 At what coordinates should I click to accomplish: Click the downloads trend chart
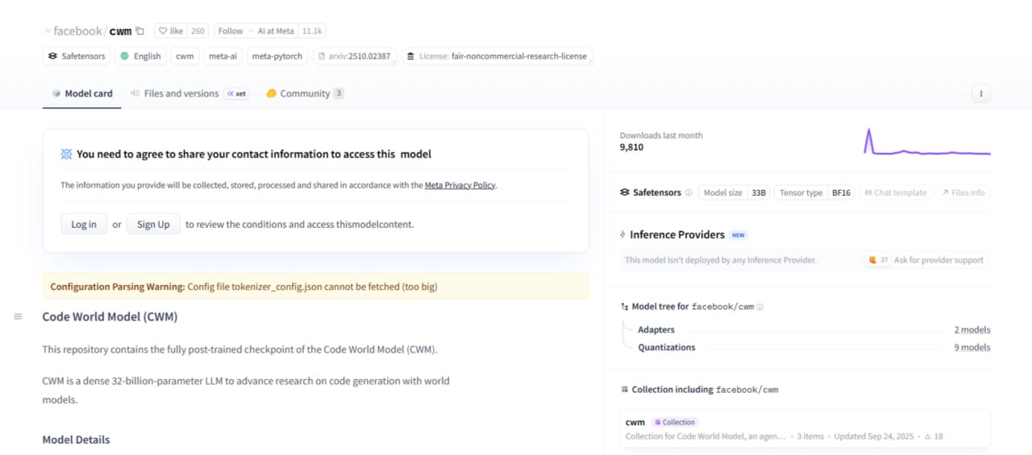[926, 142]
